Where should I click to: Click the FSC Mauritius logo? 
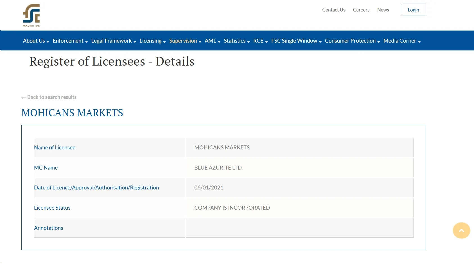tap(31, 15)
